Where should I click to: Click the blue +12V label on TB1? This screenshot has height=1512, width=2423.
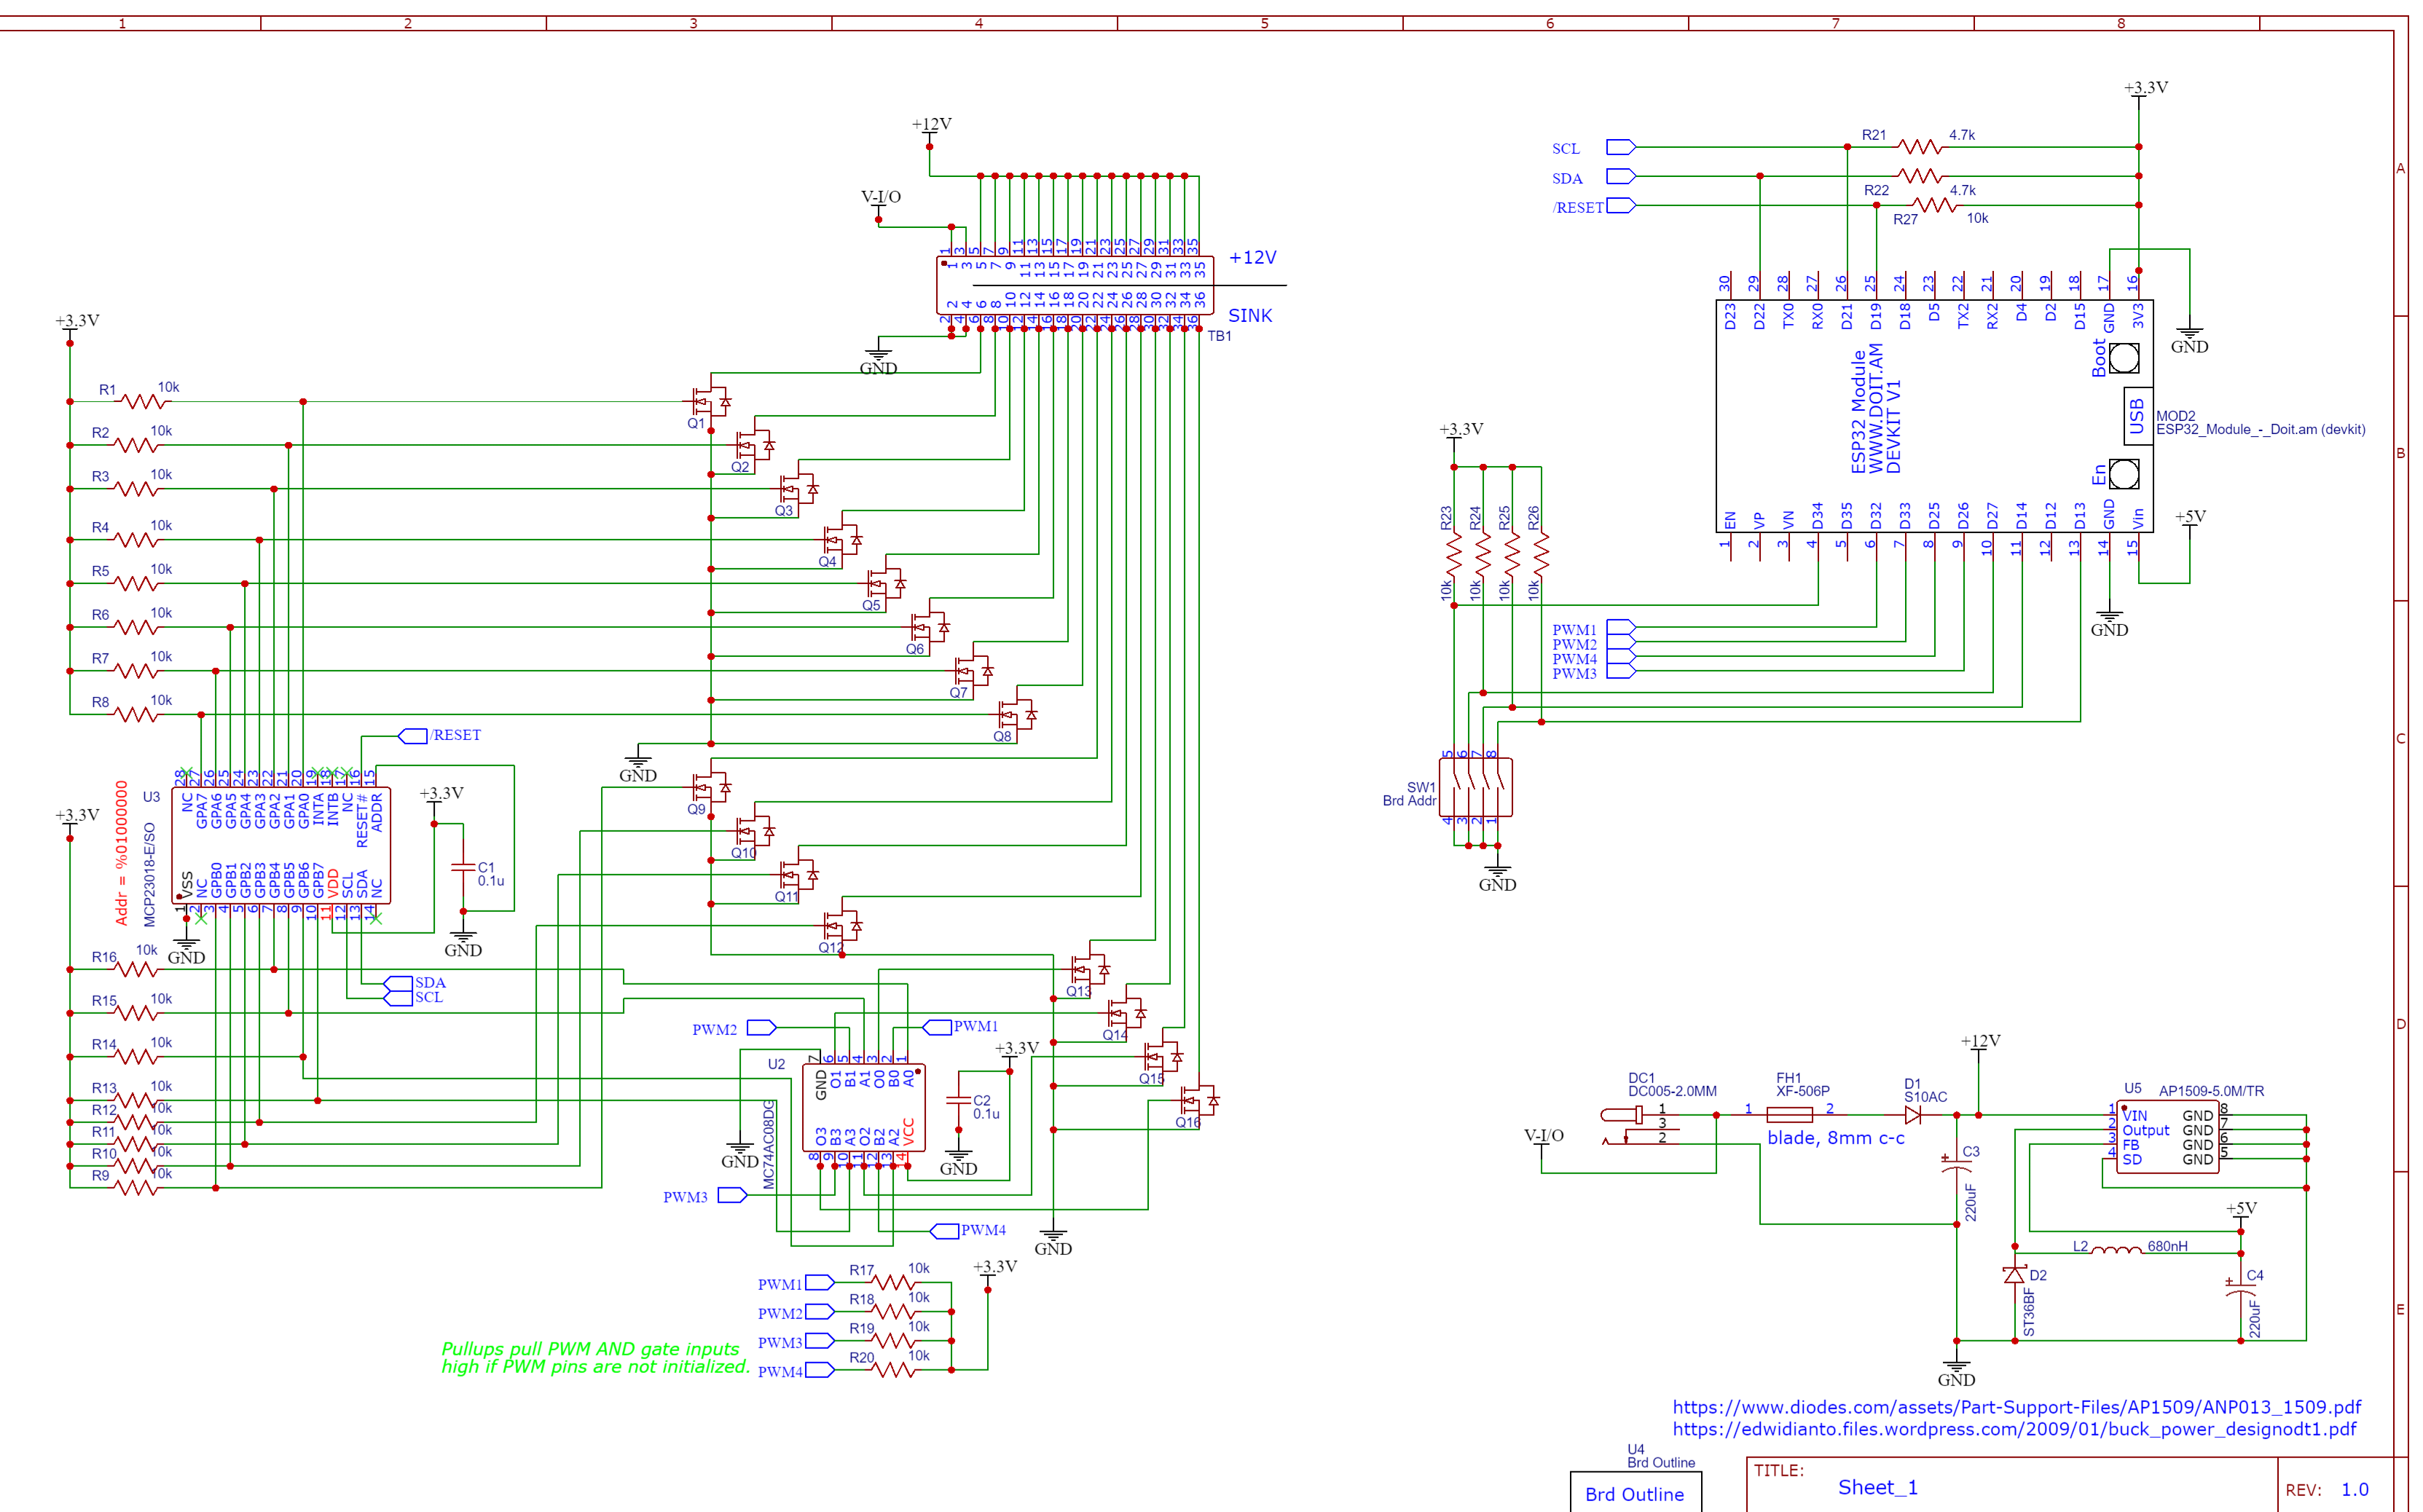(x=1252, y=257)
